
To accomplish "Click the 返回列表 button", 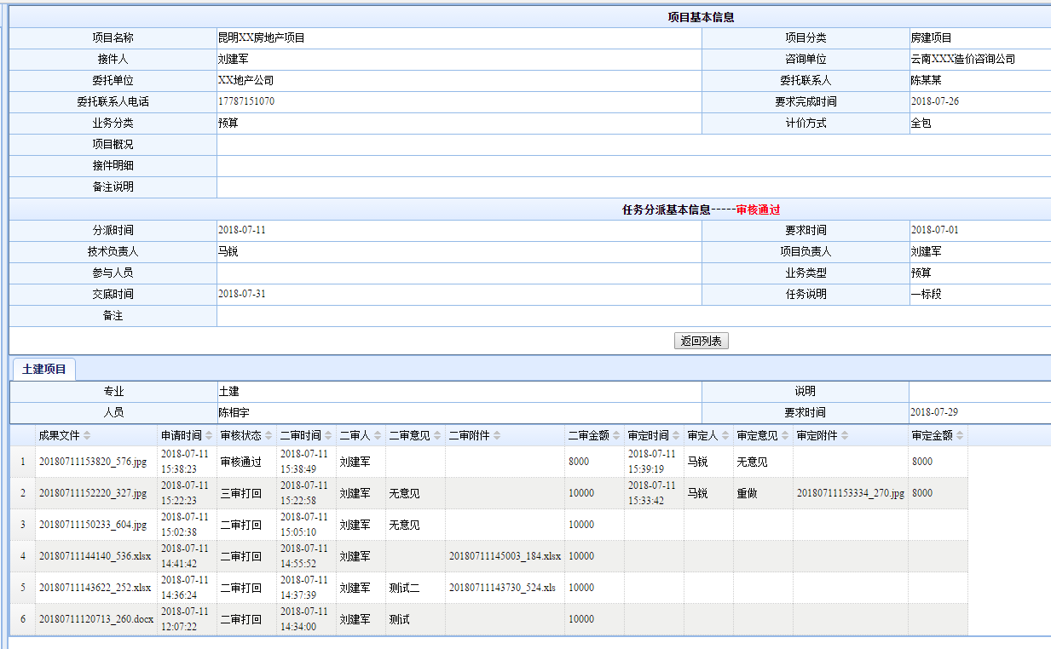I will point(701,342).
